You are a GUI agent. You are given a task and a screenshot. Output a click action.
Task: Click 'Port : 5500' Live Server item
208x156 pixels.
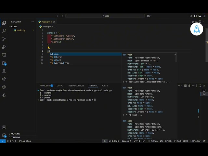click(181, 141)
